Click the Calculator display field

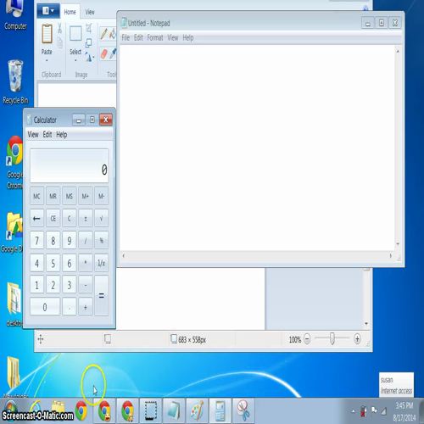tap(70, 166)
